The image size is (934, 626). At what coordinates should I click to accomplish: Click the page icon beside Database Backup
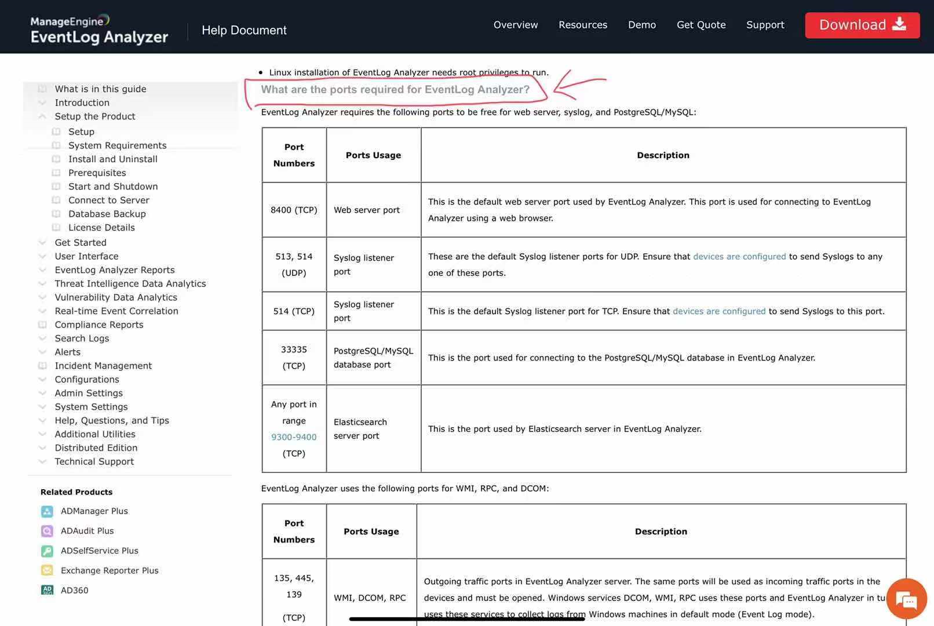(x=56, y=214)
